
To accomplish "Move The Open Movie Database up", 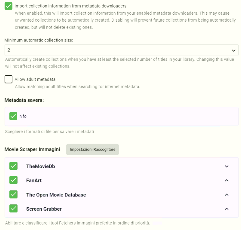I will coord(227,195).
